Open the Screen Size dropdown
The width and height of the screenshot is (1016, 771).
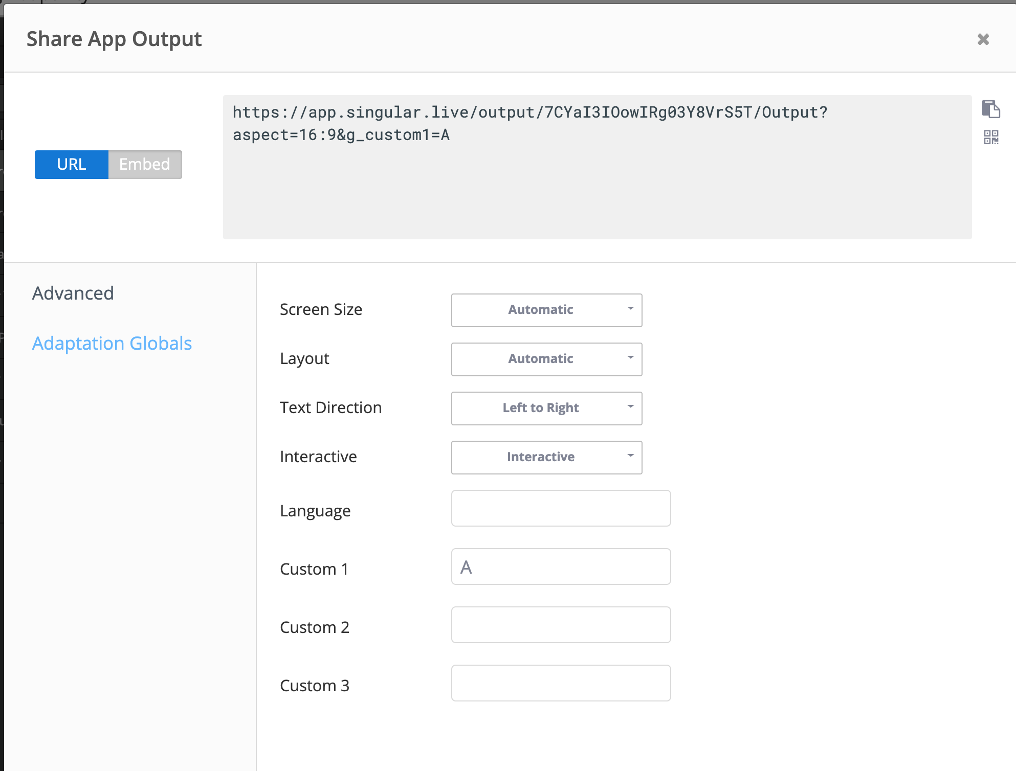pos(546,310)
